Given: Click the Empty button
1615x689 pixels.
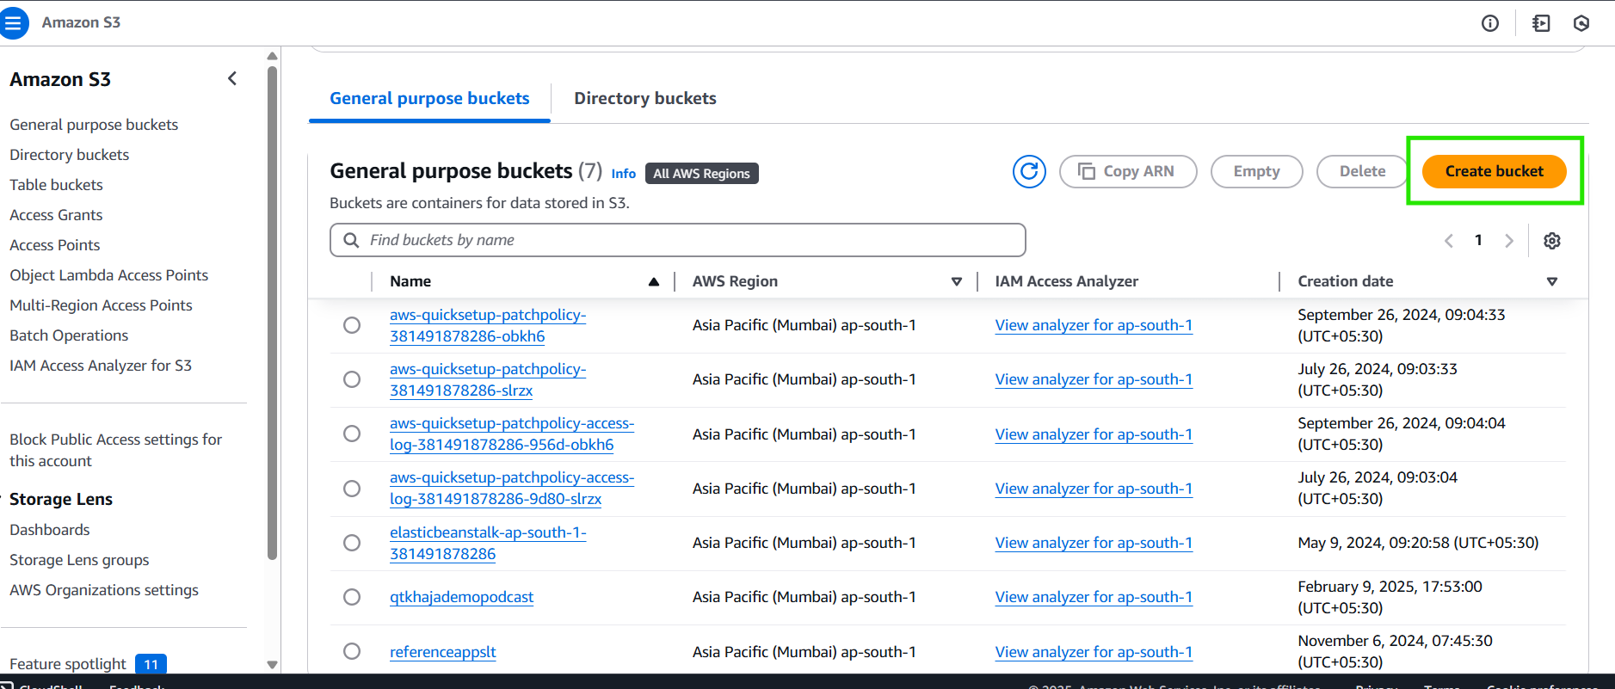Looking at the screenshot, I should [1257, 171].
